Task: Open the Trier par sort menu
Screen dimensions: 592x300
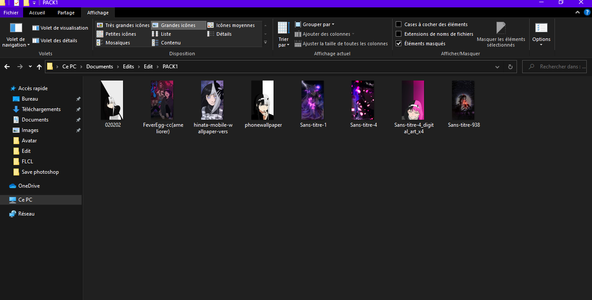Action: 284,35
